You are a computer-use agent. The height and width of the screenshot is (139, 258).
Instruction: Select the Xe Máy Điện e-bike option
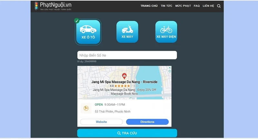coord(166,32)
